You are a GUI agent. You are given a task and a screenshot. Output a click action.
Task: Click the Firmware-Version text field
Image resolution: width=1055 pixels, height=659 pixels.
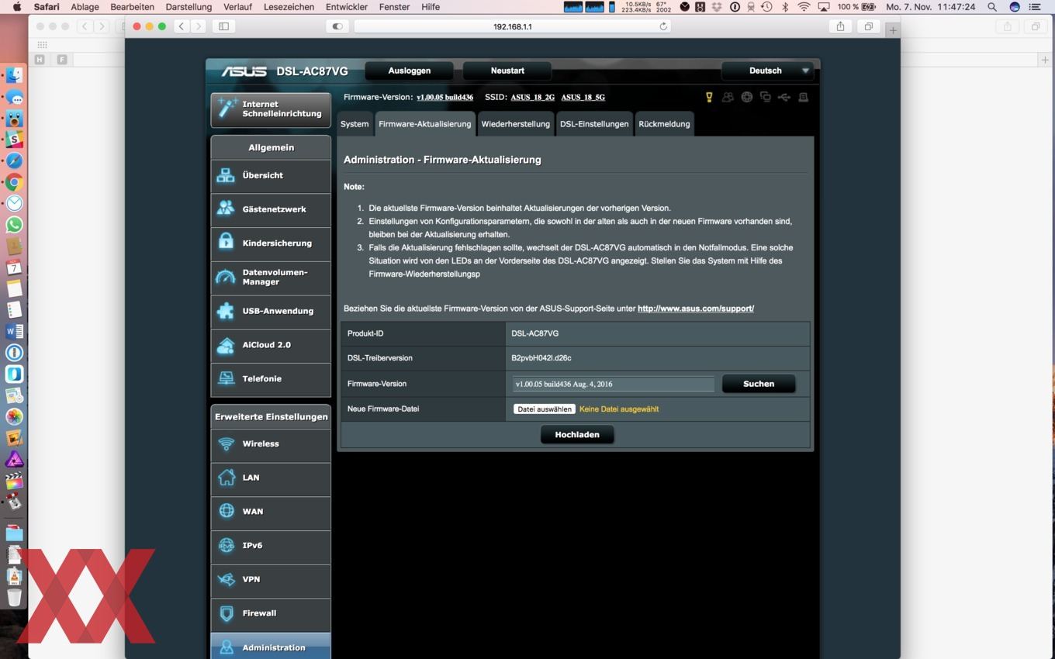click(613, 385)
